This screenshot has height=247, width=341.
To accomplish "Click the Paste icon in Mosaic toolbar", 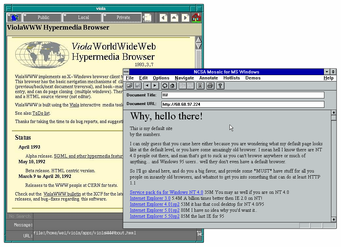I will point(190,86).
